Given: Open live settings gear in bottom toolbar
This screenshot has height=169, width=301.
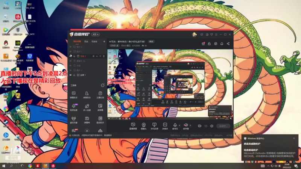Looking at the screenshot, I should (x=212, y=126).
